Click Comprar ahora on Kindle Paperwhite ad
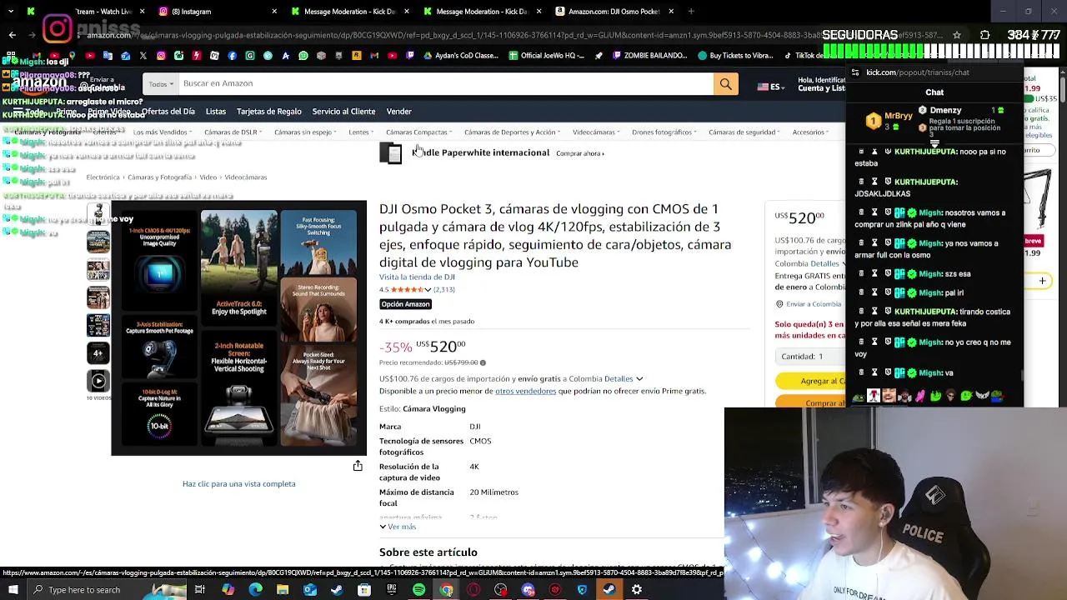The image size is (1067, 600). 579,153
